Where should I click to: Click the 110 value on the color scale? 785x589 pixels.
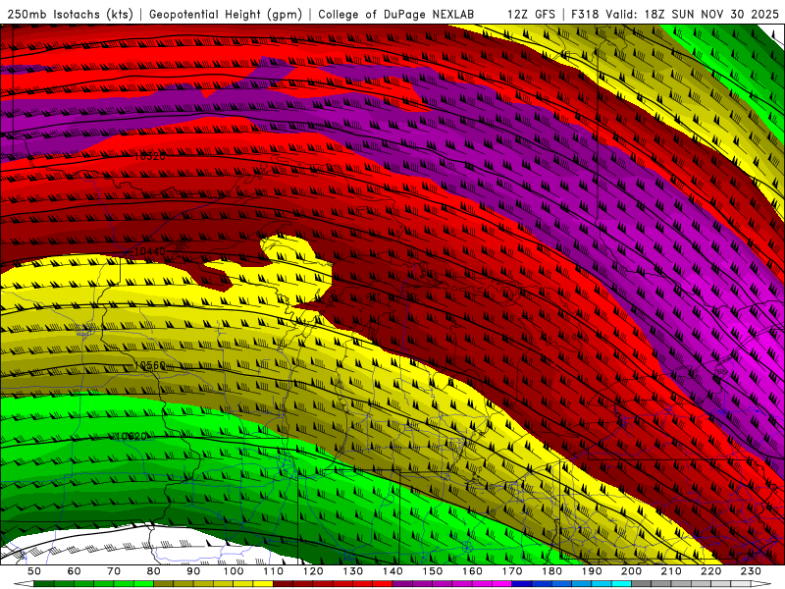tap(274, 571)
